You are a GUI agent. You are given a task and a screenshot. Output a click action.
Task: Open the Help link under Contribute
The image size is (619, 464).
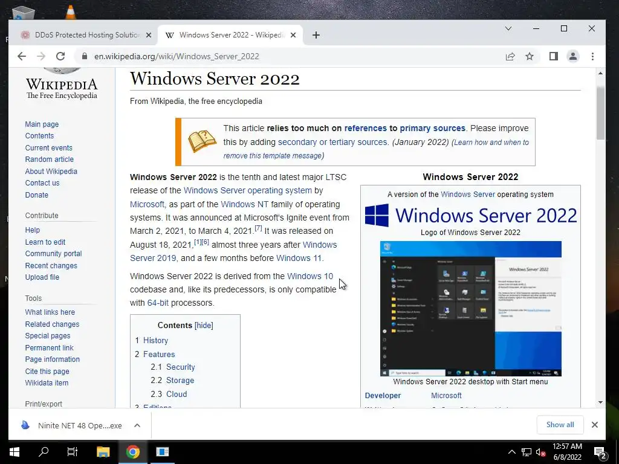click(x=33, y=230)
